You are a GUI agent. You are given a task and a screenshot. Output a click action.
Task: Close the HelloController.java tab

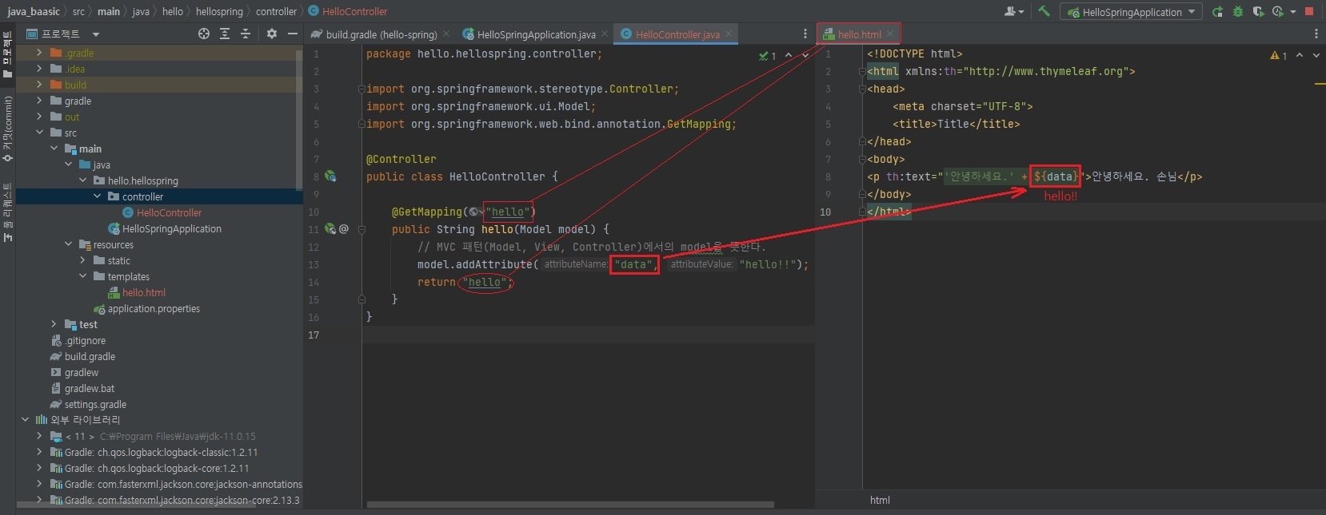tap(729, 34)
